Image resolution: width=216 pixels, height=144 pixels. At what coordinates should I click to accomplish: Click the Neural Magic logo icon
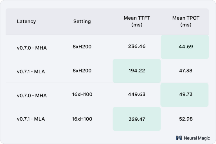pos(179,138)
